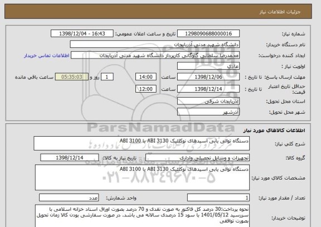Select the remaining days field showing 1
Image resolution: width=321 pixels, height=227 pixels.
click(107, 77)
